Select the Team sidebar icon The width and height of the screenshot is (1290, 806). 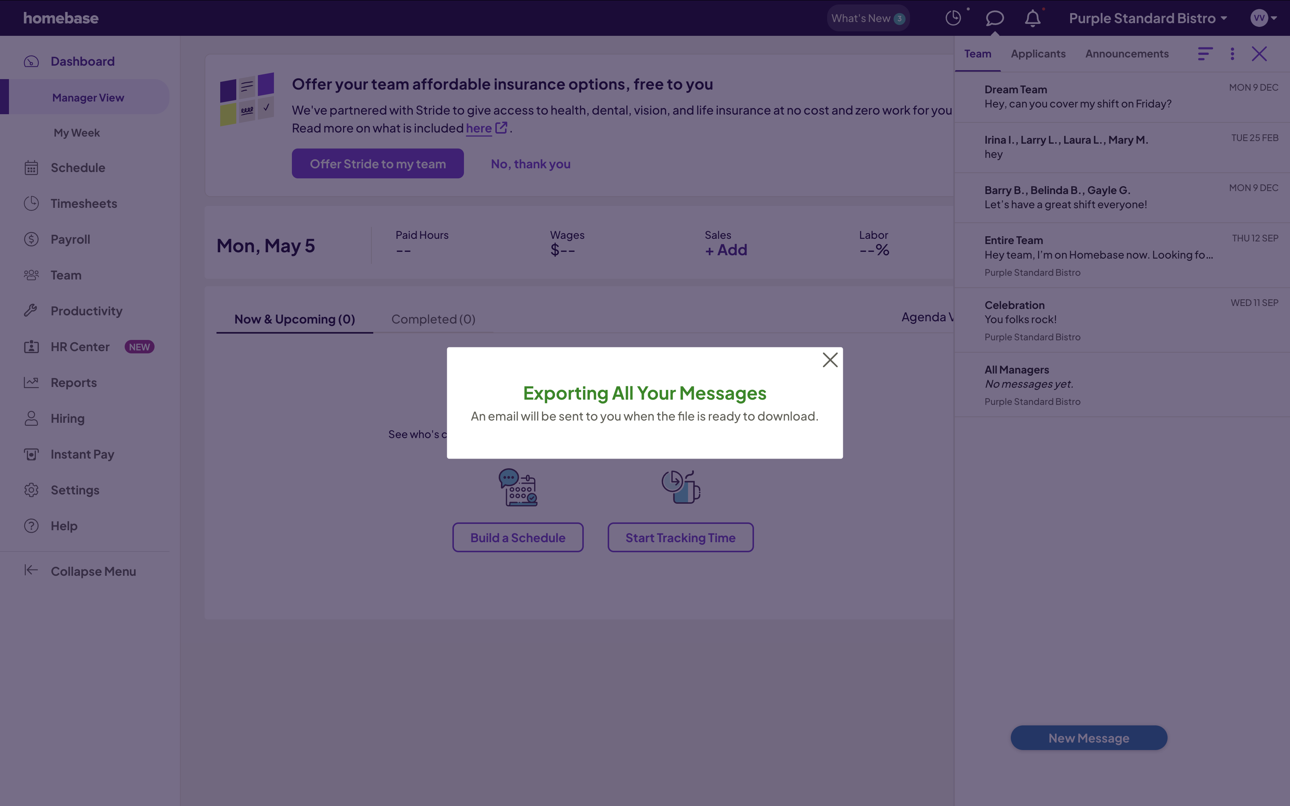pos(31,275)
